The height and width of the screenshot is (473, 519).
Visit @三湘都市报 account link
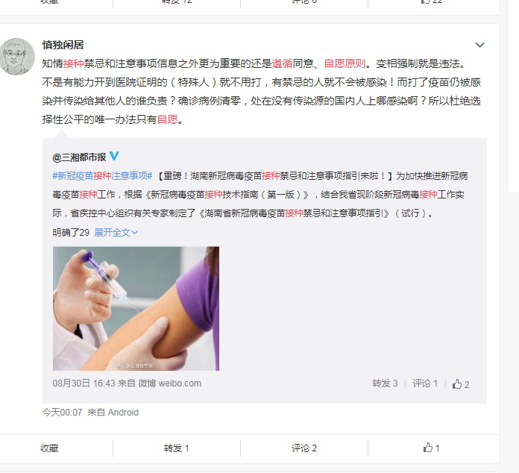pos(79,157)
